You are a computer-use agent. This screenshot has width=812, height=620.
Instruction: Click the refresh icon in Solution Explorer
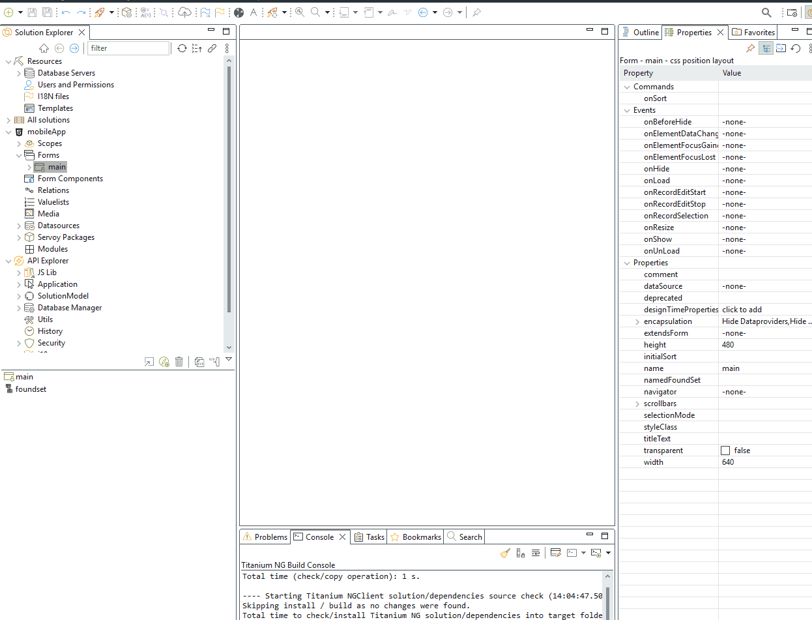tap(182, 48)
